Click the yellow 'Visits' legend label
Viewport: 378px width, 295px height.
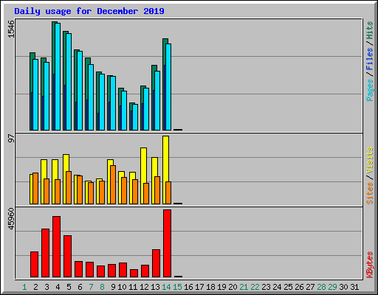click(369, 160)
